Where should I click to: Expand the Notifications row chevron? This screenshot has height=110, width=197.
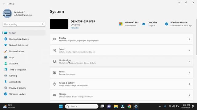tap(189, 61)
